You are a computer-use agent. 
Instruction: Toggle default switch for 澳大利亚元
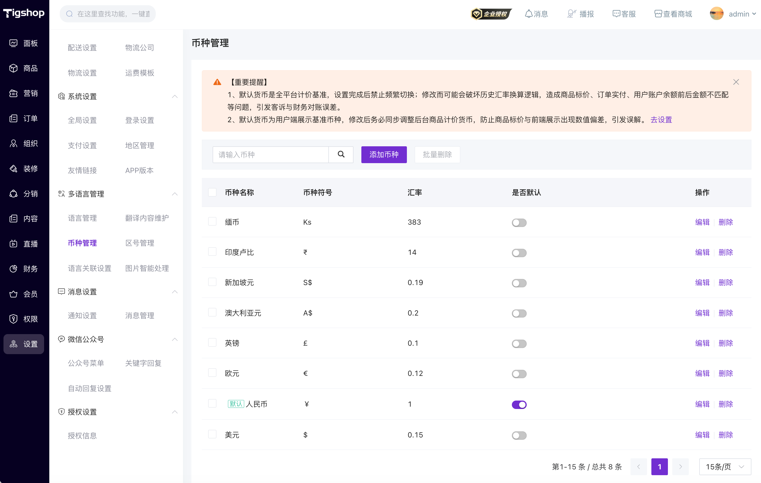click(x=519, y=313)
